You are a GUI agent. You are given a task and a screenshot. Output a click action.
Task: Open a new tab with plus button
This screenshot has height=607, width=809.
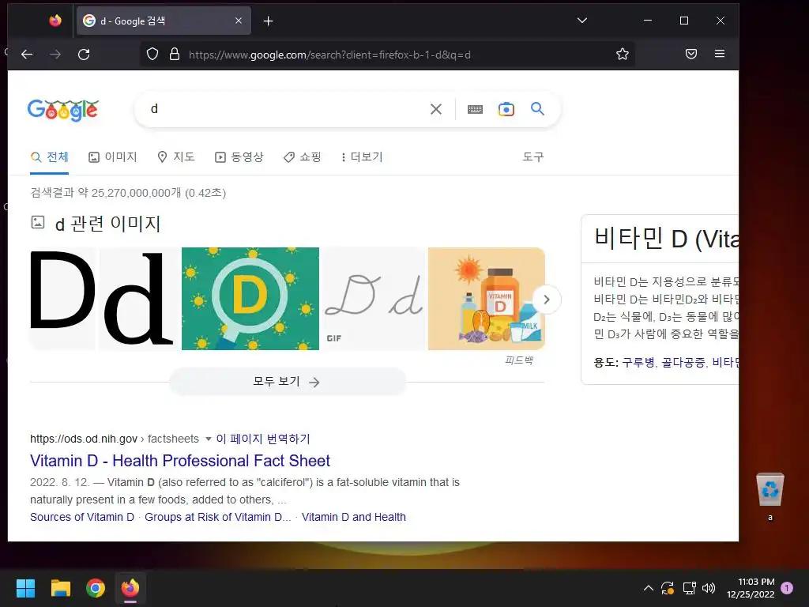269,21
